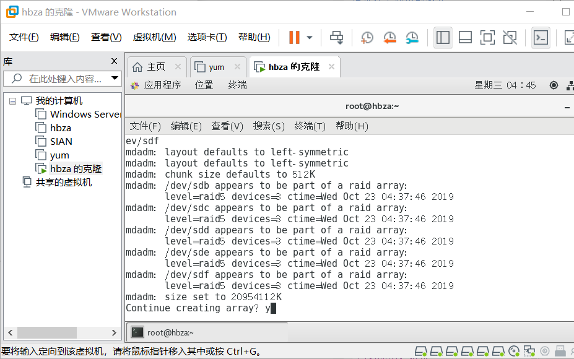Select the SIAN virtual machine
The width and height of the screenshot is (574, 359).
[54, 141]
